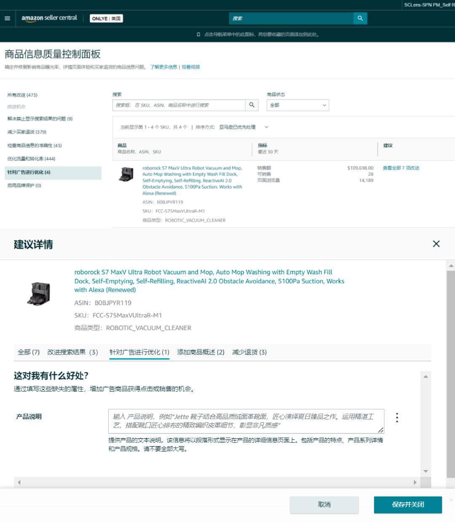This screenshot has height=522, width=455.
Task: Click the outer panel scroll up arrow
Action: coord(451,265)
